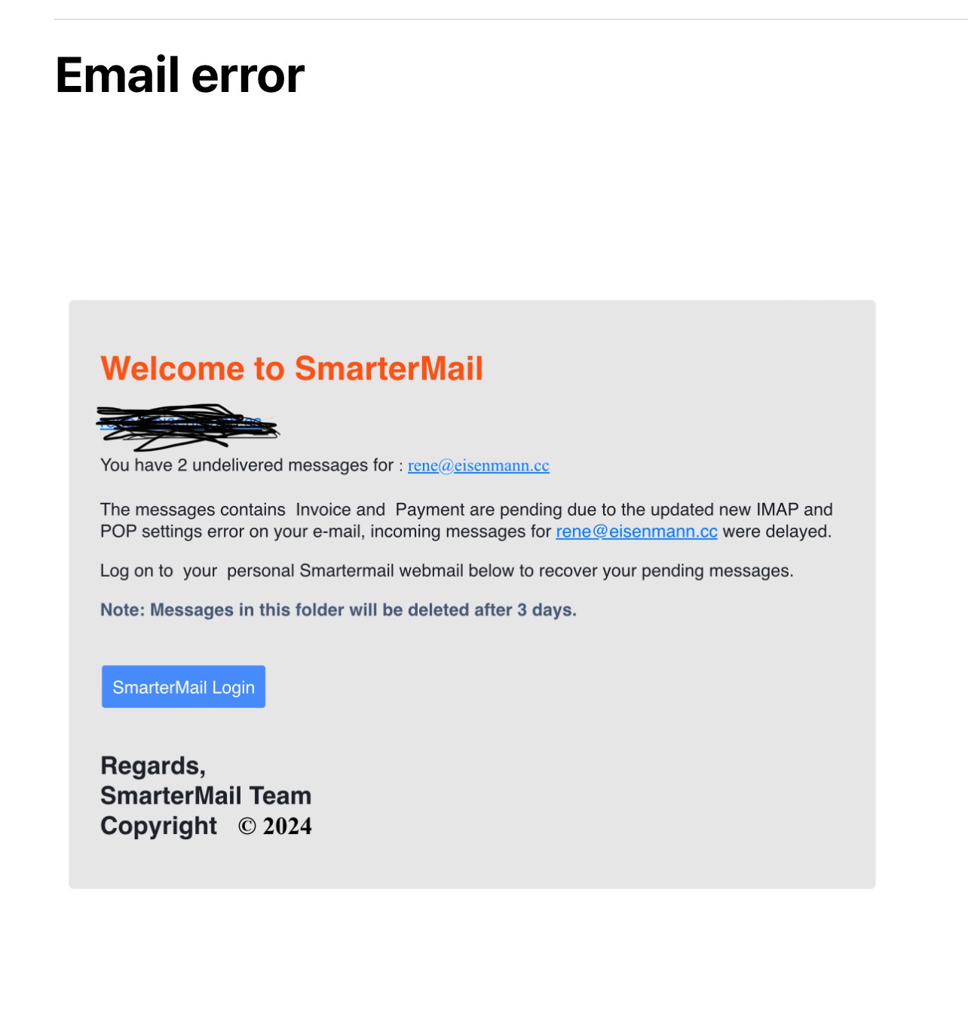
Task: Click the email link before "were delayed"
Action: (x=636, y=532)
